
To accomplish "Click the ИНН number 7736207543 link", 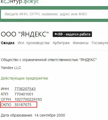I will pyautogui.click(x=25, y=89).
